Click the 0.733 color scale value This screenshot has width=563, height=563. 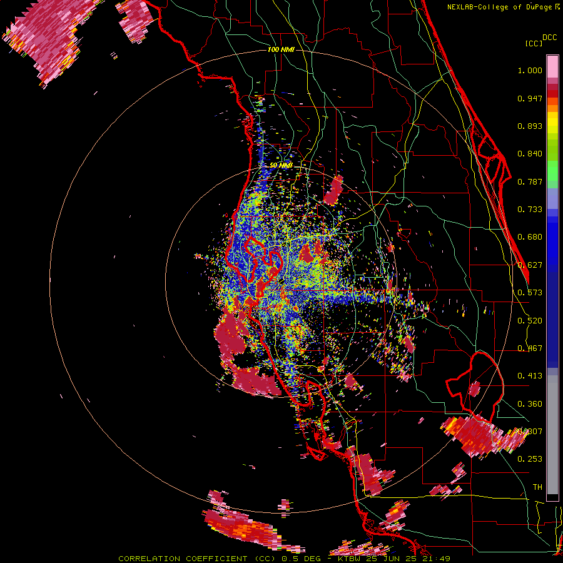[530, 210]
